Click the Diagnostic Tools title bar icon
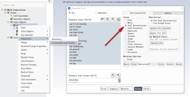The image size is (190, 97). (x=69, y=8)
